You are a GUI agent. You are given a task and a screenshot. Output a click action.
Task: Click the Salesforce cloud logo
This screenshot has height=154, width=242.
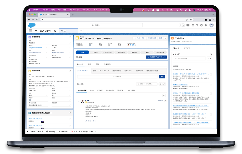32,25
